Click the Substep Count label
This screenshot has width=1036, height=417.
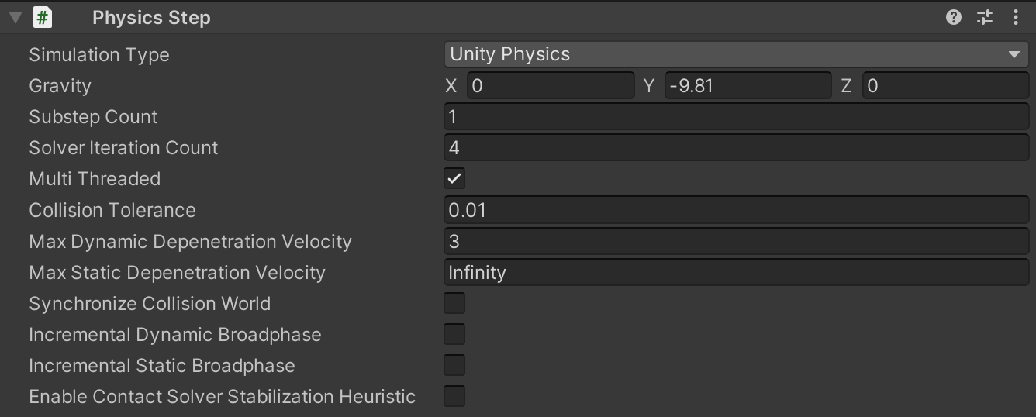pos(93,117)
